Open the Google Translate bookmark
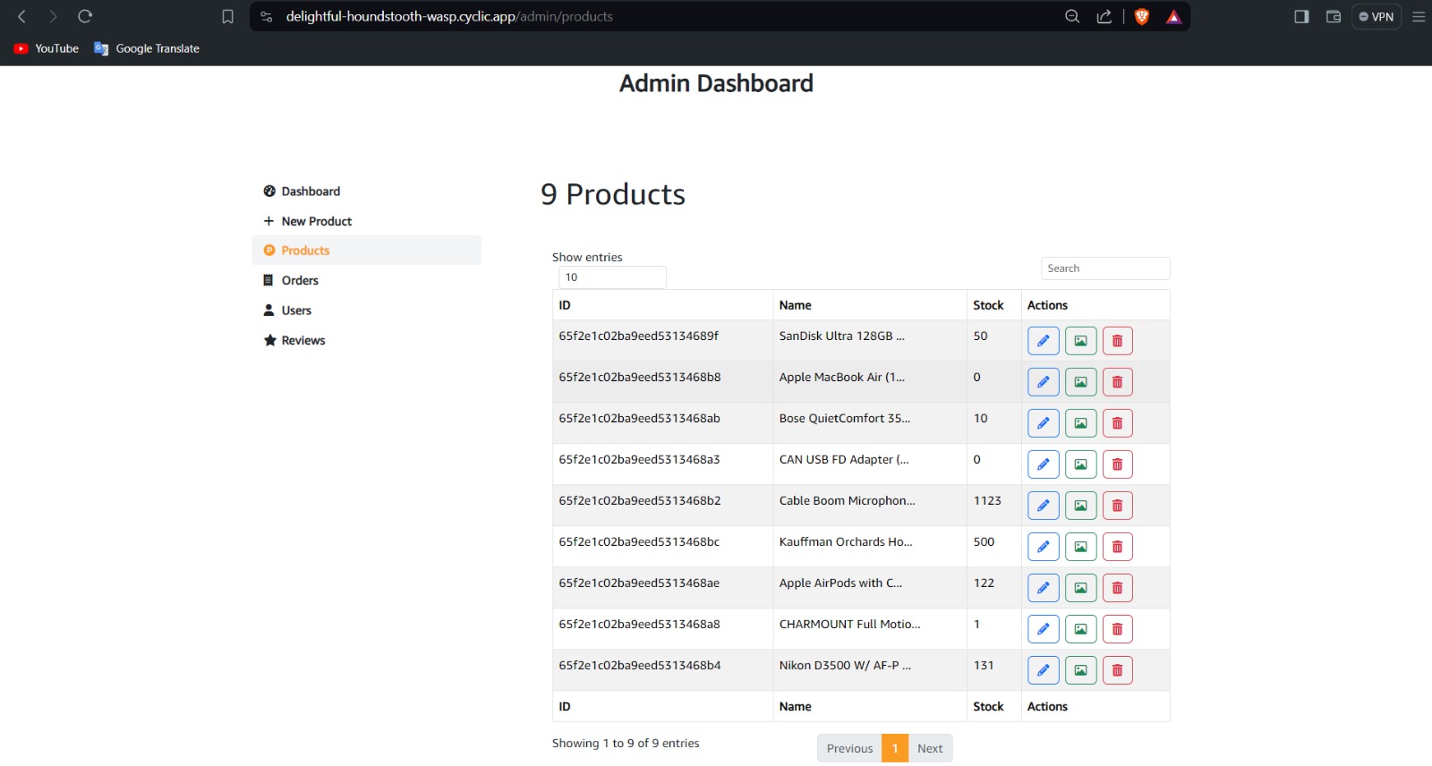The width and height of the screenshot is (1432, 766). pos(147,48)
